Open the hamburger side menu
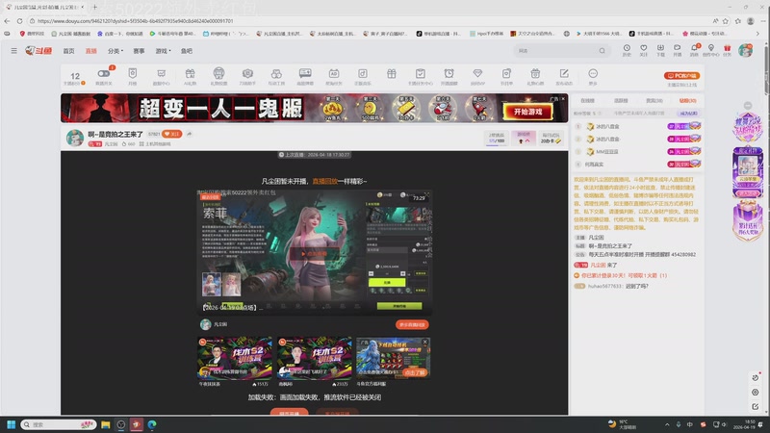The image size is (770, 433). tap(13, 51)
